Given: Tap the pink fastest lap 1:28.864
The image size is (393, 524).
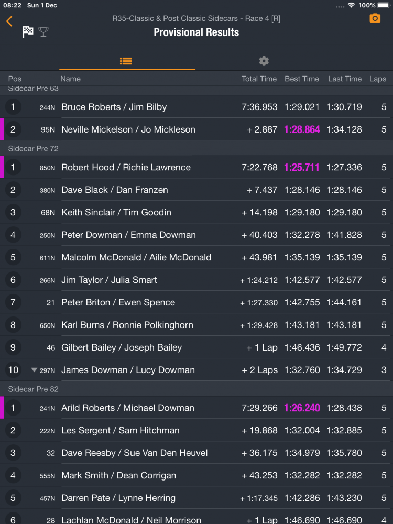Looking at the screenshot, I should pos(302,129).
